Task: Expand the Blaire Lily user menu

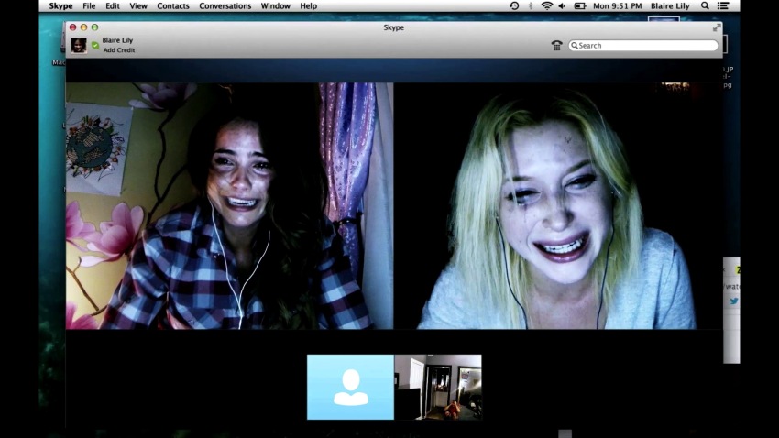Action: 672,6
